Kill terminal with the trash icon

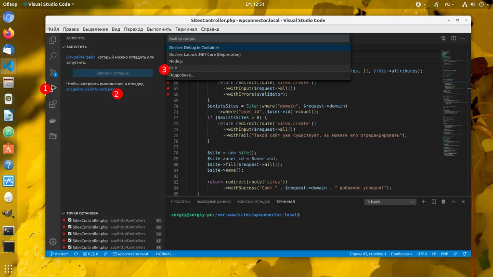(x=443, y=202)
